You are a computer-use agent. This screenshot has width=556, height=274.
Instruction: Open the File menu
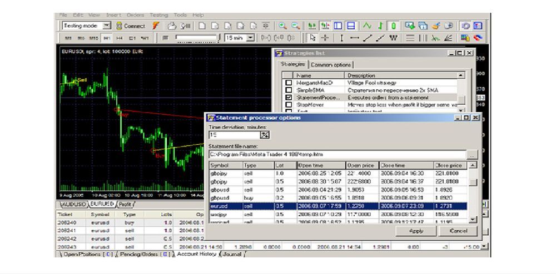(63, 15)
